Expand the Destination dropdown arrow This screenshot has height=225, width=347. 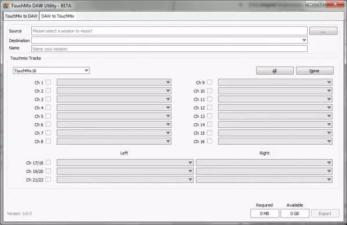coord(304,40)
